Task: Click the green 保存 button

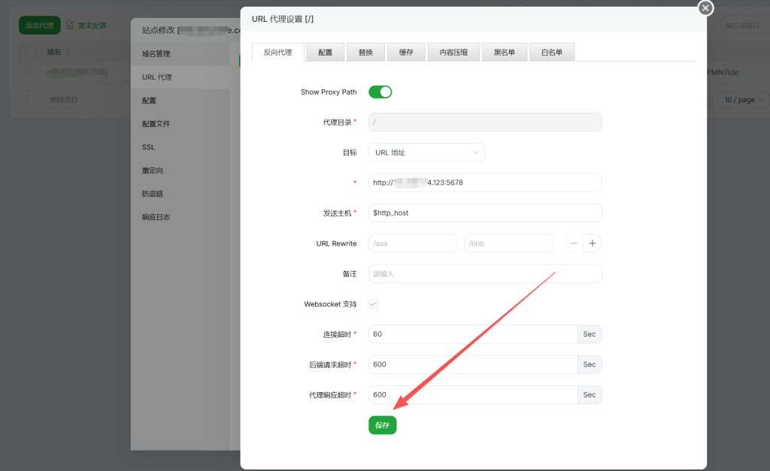Action: [x=382, y=425]
